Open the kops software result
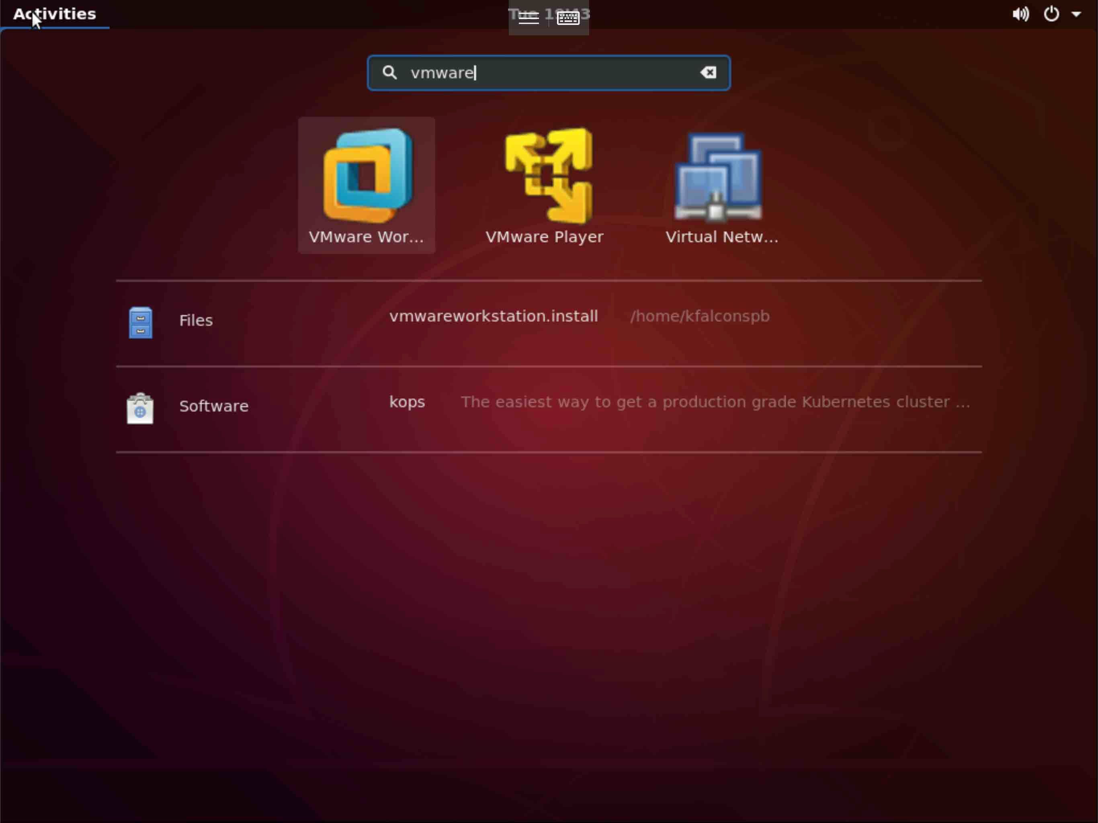 click(x=407, y=402)
